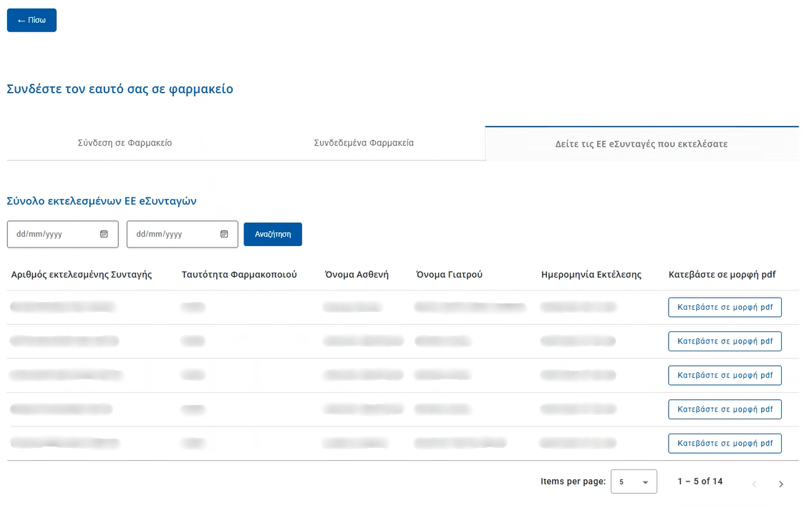This screenshot has width=807, height=508.
Task: Download pdf for the fourth prescription row
Action: (725, 409)
